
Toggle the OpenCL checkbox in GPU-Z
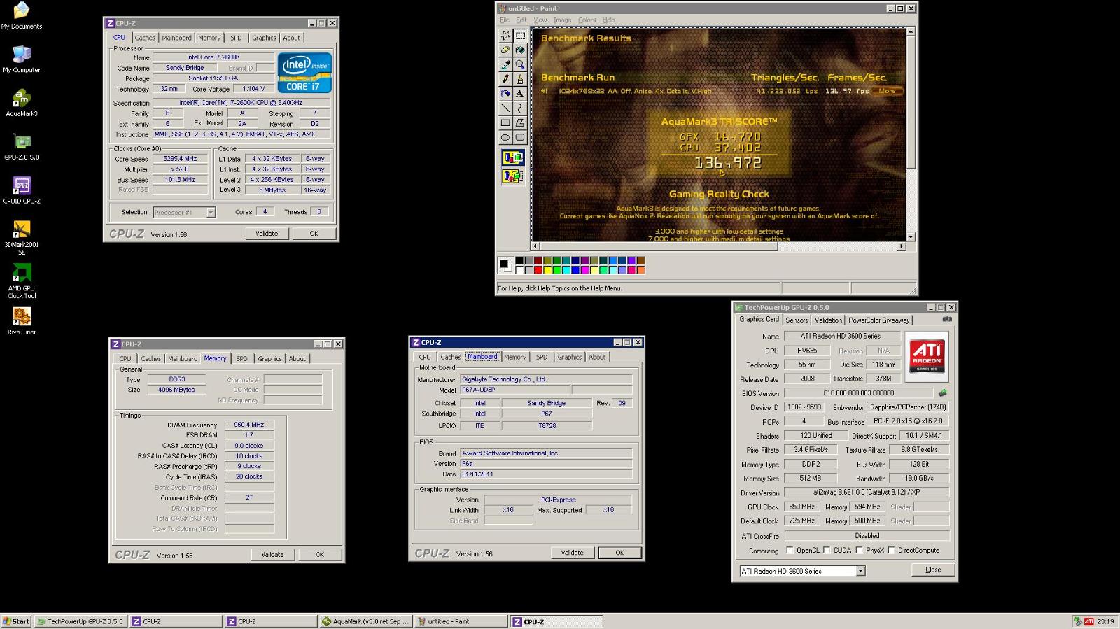coord(790,550)
